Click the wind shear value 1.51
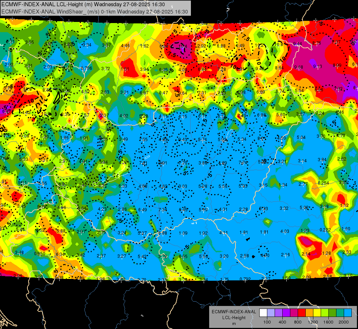This screenshot has height=329, width=358. [x=125, y=69]
